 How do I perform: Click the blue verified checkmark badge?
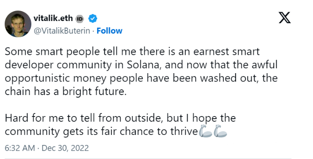93,18
